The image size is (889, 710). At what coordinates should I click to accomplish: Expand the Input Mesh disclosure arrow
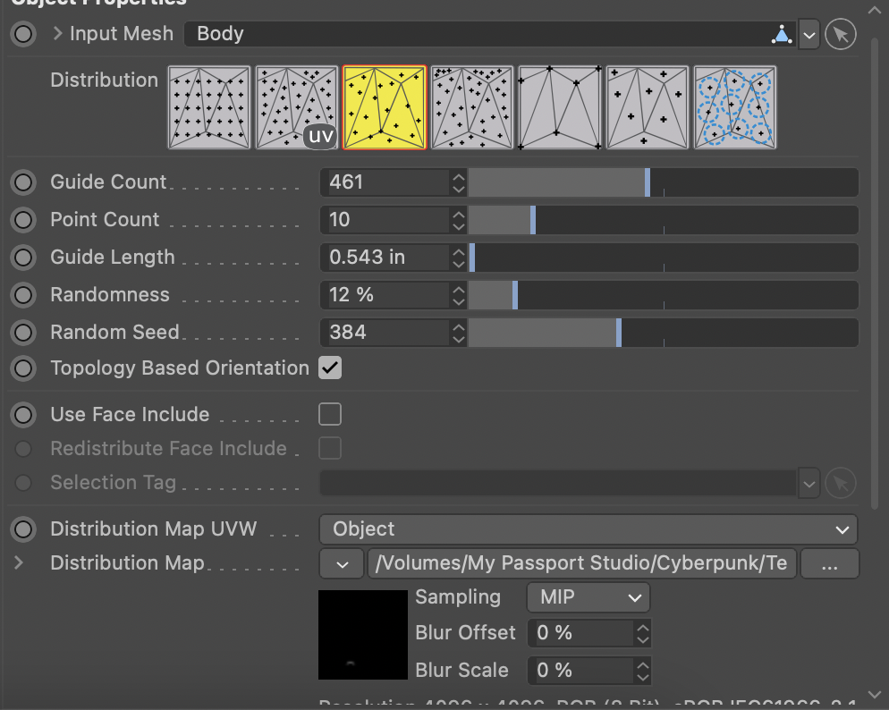pyautogui.click(x=58, y=35)
